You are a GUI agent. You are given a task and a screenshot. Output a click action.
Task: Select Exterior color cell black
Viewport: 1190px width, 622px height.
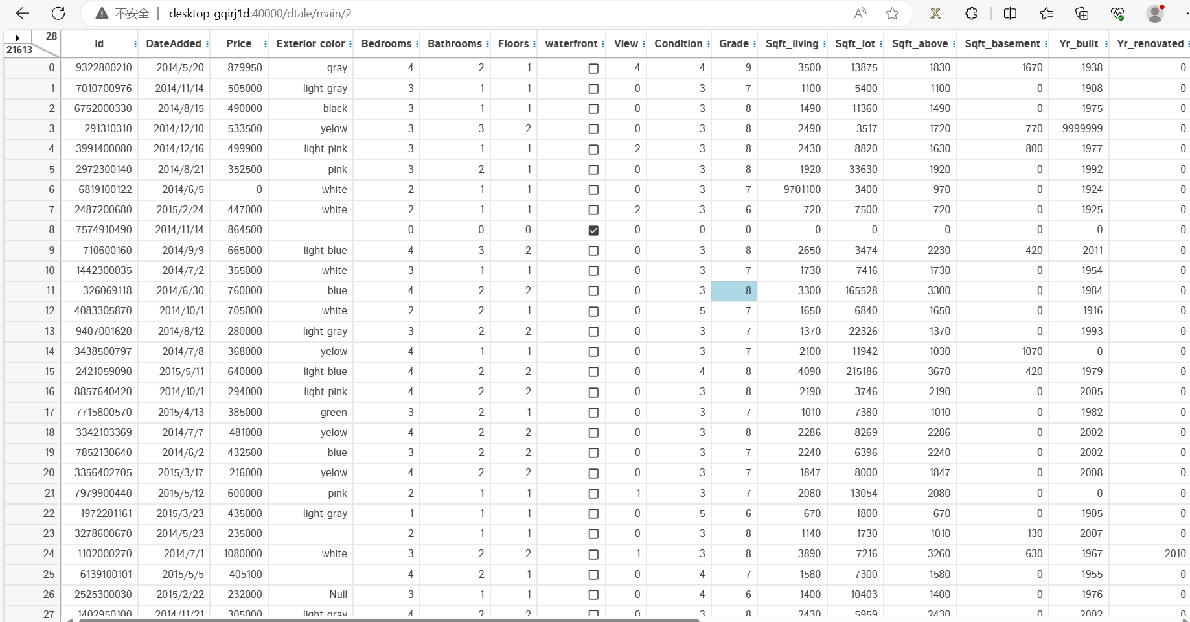click(311, 109)
